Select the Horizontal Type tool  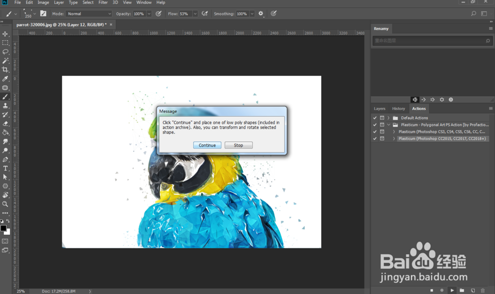5,168
